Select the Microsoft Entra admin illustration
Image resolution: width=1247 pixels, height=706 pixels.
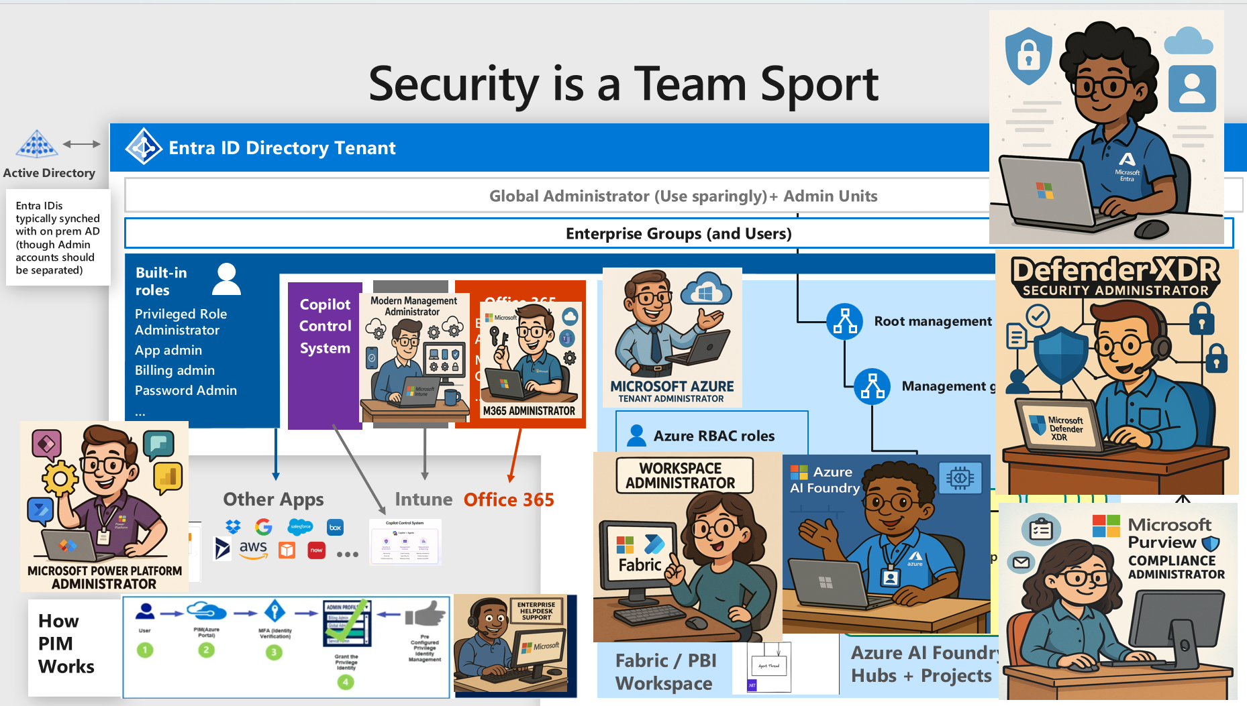point(1107,127)
